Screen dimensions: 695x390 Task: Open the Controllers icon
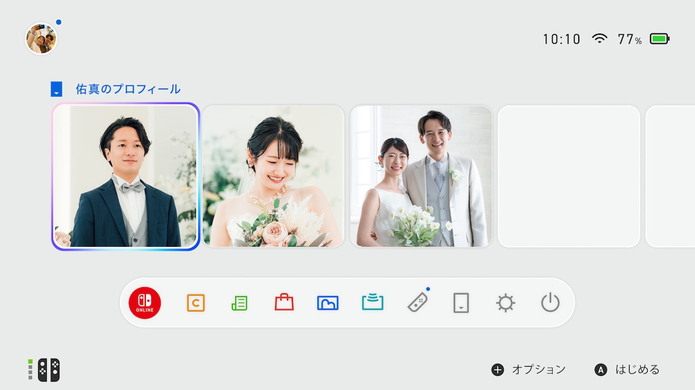418,302
